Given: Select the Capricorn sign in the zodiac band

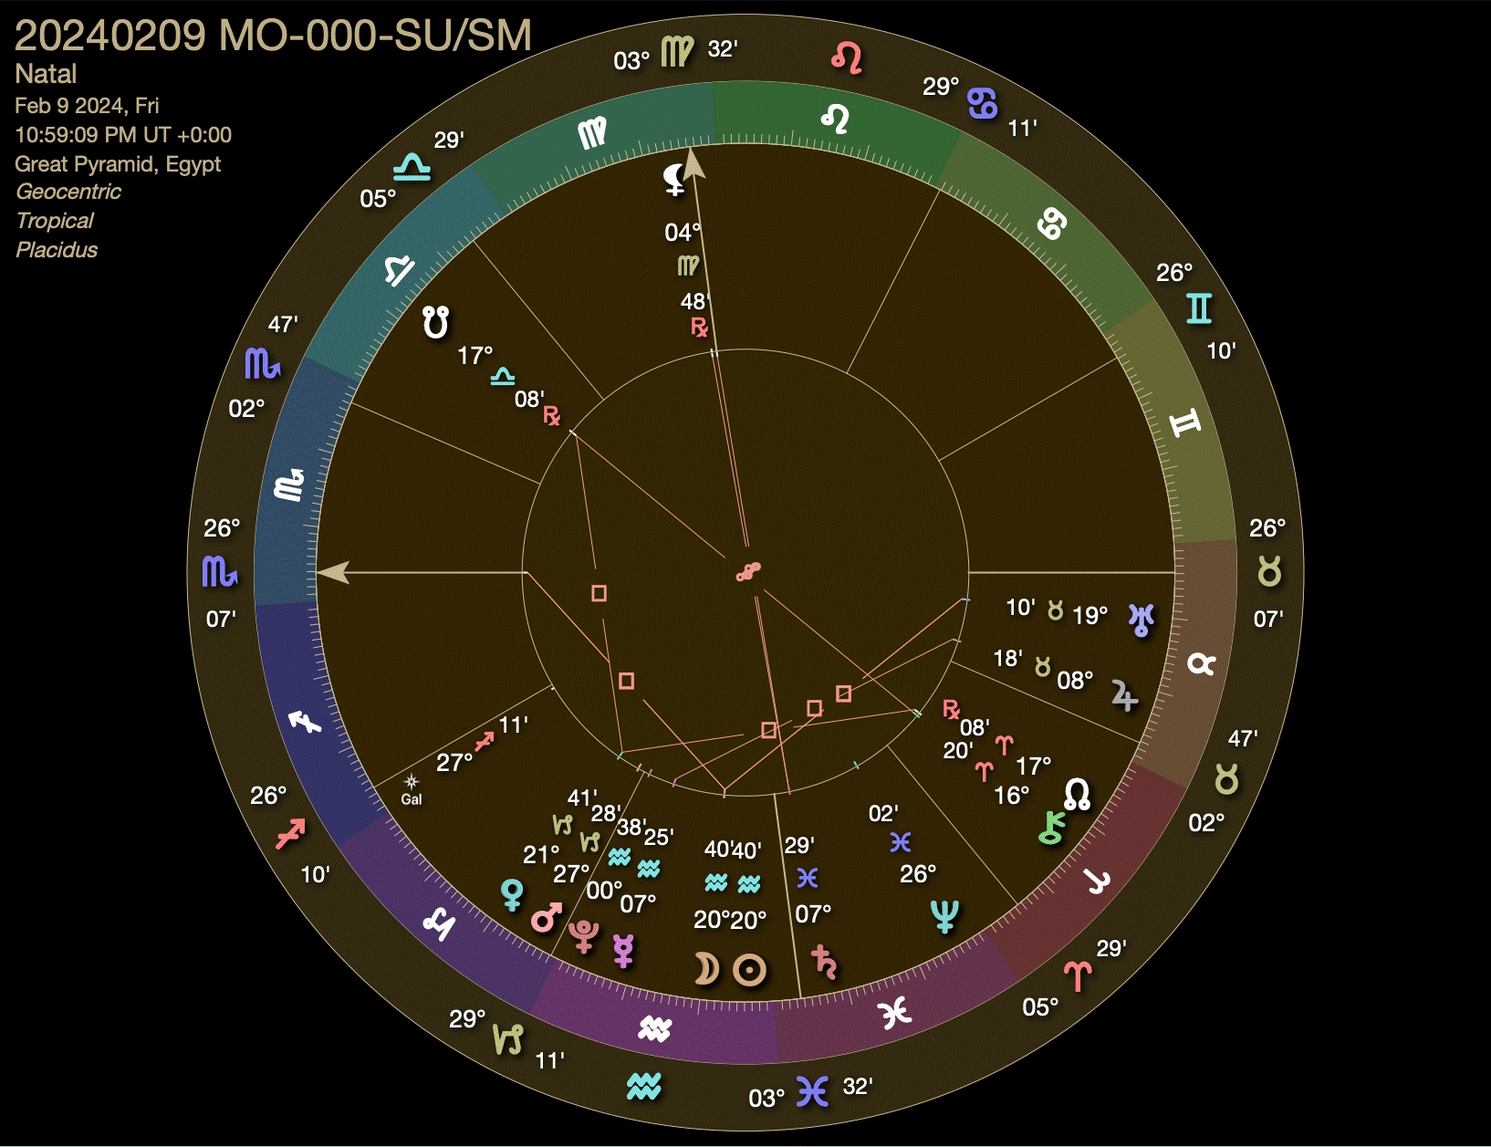Looking at the screenshot, I should pyautogui.click(x=439, y=923).
